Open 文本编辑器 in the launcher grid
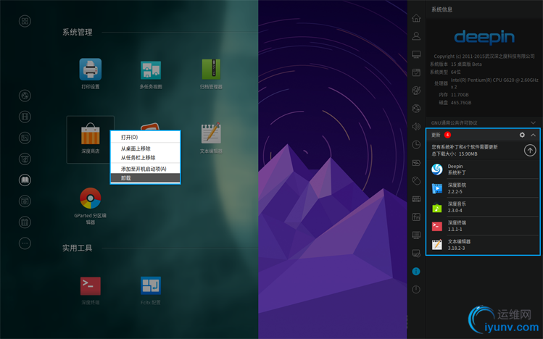Image resolution: width=543 pixels, height=339 pixels. point(211,133)
